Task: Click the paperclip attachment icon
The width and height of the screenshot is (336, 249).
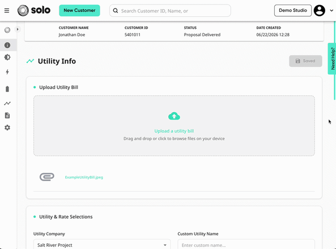Action: click(x=47, y=177)
